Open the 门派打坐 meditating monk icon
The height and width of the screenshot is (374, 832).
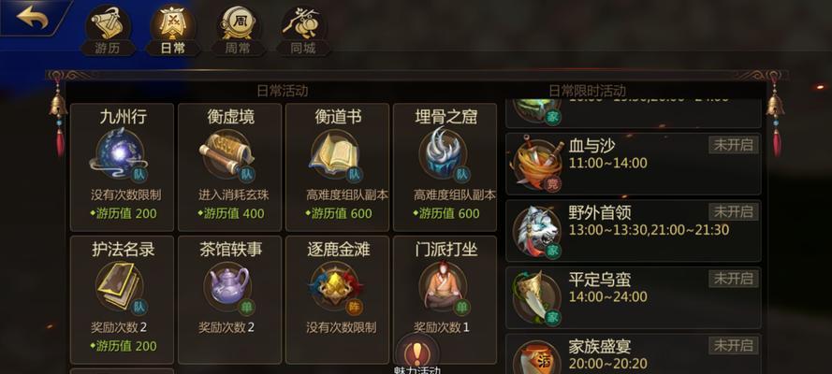(x=443, y=286)
